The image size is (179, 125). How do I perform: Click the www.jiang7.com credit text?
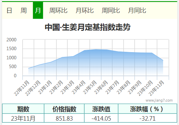click(159, 100)
